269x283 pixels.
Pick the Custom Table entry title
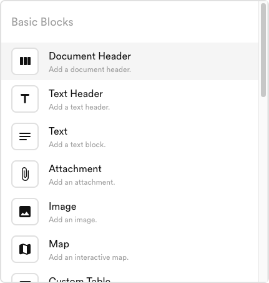(80, 279)
